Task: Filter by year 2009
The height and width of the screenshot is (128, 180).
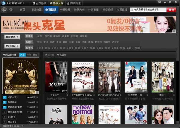Action: click(x=70, y=48)
